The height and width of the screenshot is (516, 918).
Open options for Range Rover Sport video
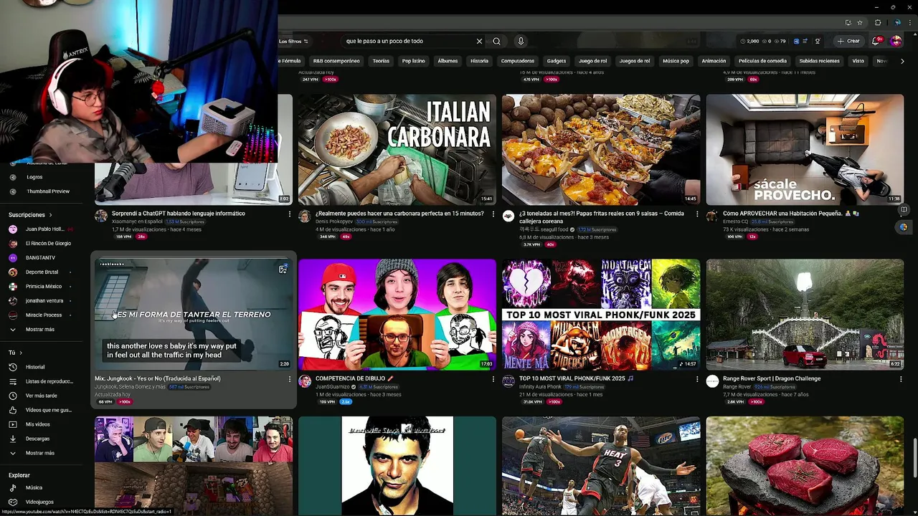tap(901, 378)
